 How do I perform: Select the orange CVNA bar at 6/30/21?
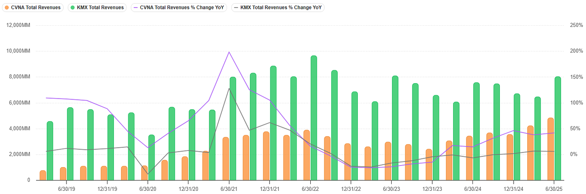pyautogui.click(x=226, y=159)
